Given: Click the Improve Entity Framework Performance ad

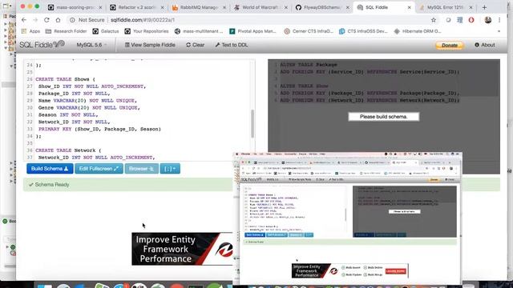Looking at the screenshot, I should pyautogui.click(x=182, y=249).
